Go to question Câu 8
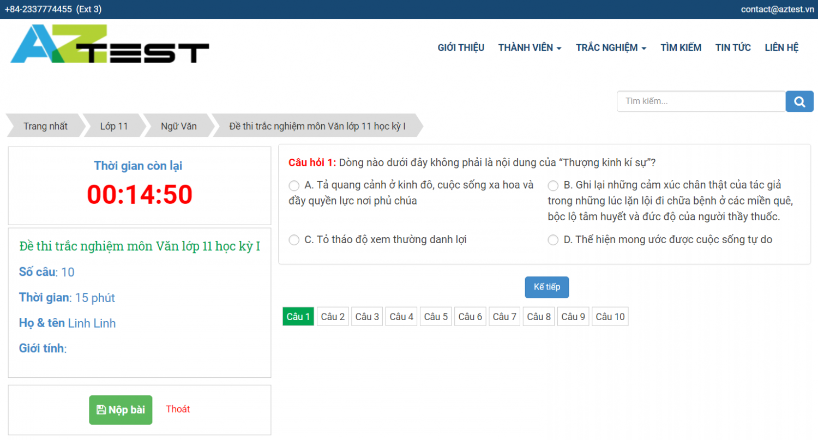The width and height of the screenshot is (818, 440). coord(539,317)
